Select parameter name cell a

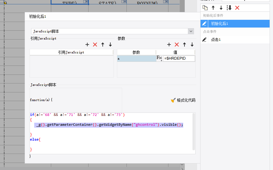(137, 58)
